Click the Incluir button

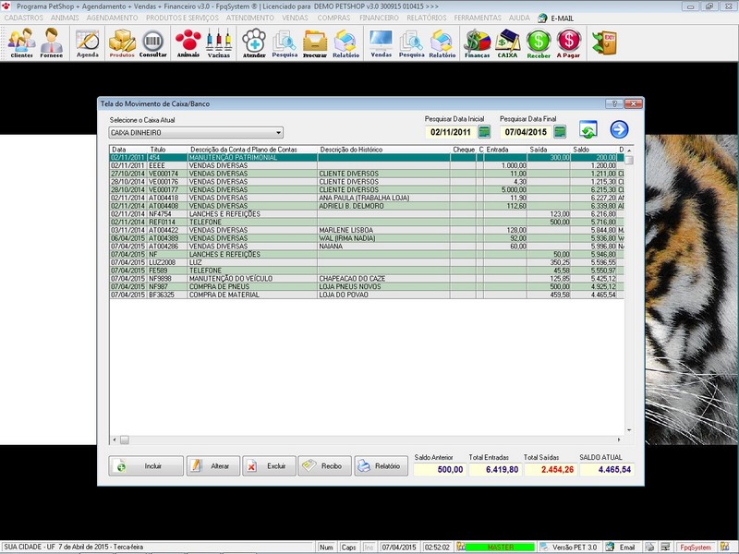[x=146, y=466]
